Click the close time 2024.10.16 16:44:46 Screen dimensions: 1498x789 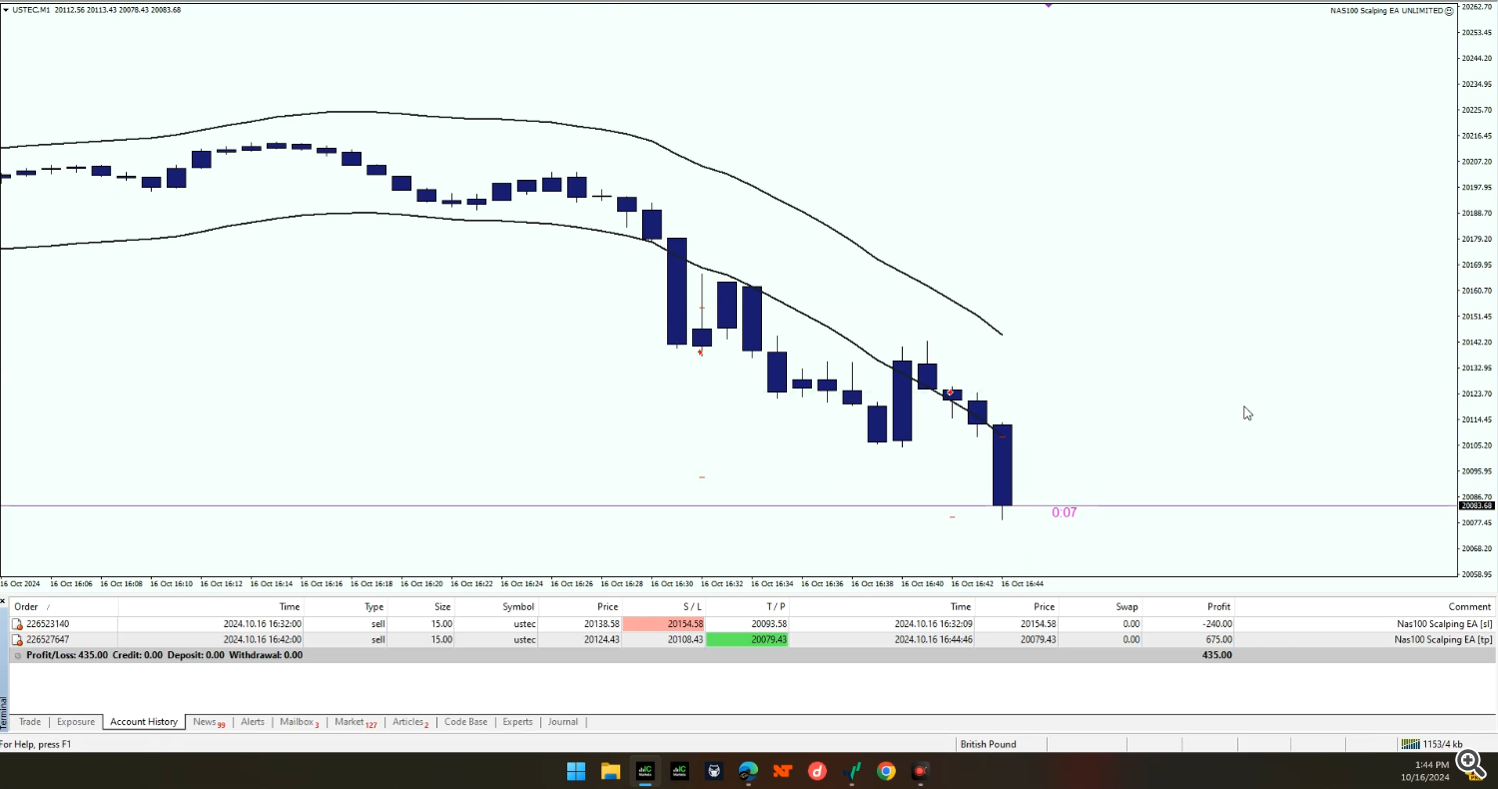click(933, 639)
